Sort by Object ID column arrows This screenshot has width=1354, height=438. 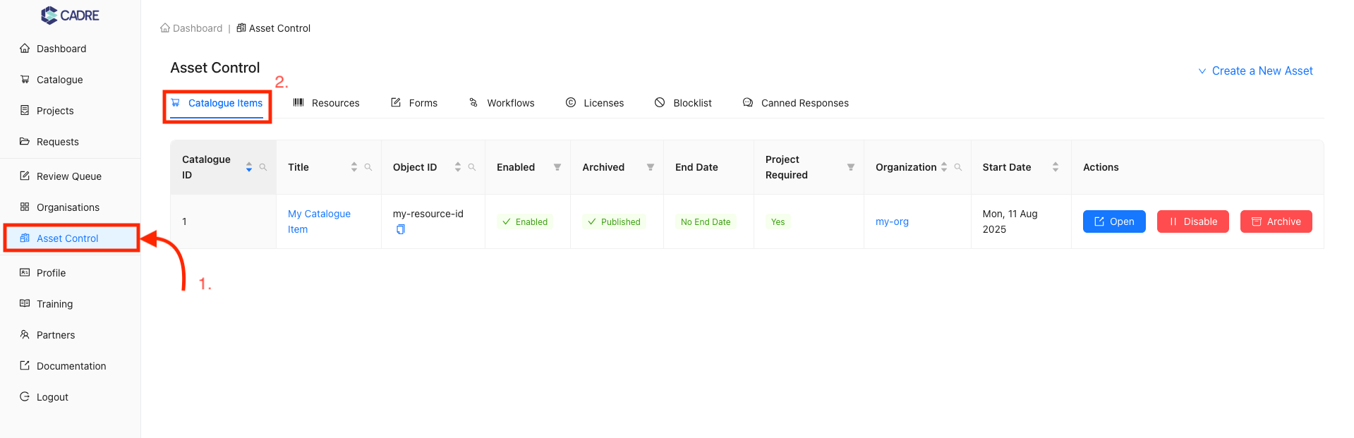(458, 167)
